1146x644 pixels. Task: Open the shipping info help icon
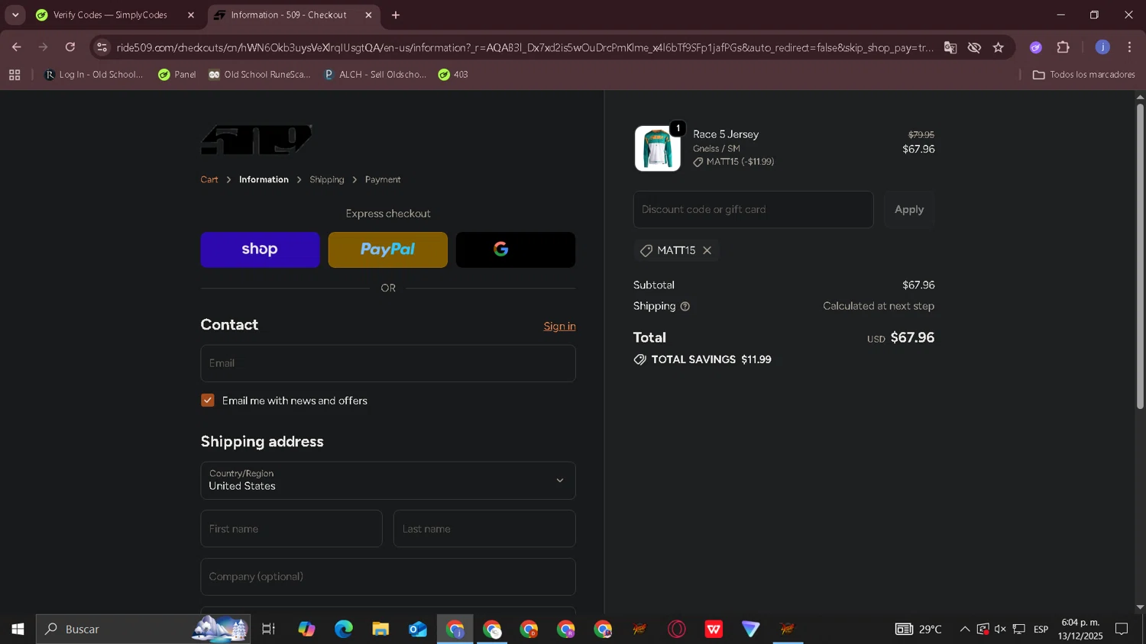point(685,306)
